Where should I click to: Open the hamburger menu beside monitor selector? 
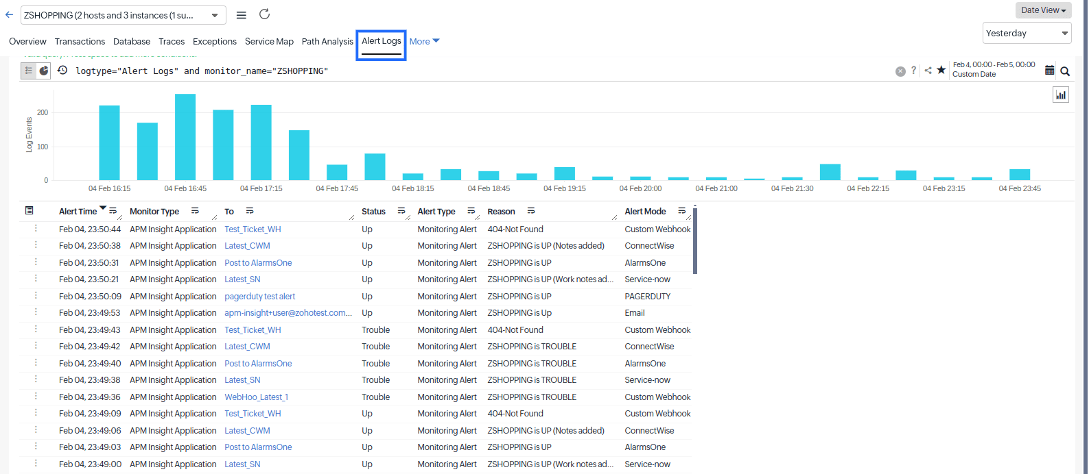click(242, 15)
